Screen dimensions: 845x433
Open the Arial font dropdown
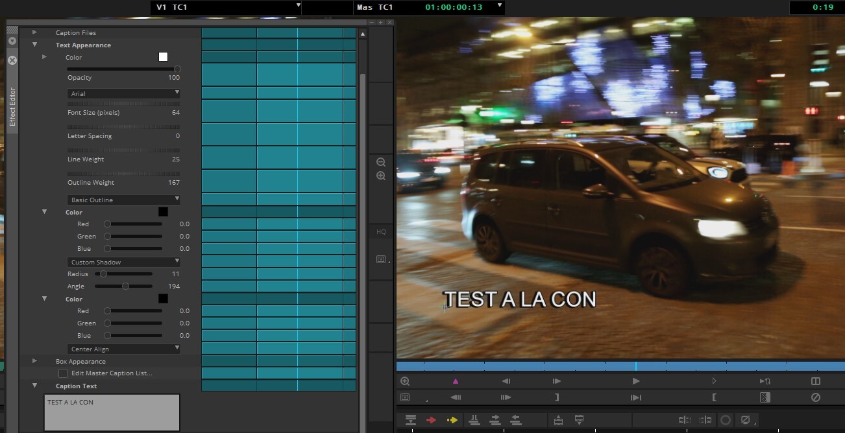coord(123,93)
